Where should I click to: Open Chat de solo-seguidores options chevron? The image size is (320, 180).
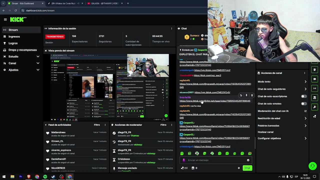point(305,89)
